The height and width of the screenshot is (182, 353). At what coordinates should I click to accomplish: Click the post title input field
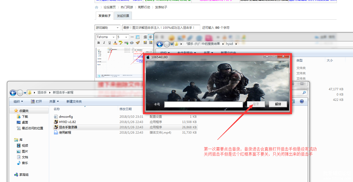[x=161, y=28]
